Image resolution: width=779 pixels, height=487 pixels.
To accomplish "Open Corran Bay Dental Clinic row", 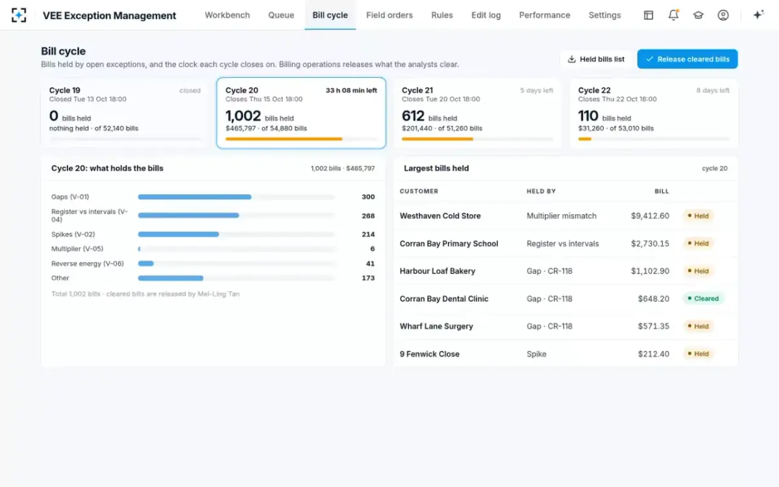I will click(565, 299).
